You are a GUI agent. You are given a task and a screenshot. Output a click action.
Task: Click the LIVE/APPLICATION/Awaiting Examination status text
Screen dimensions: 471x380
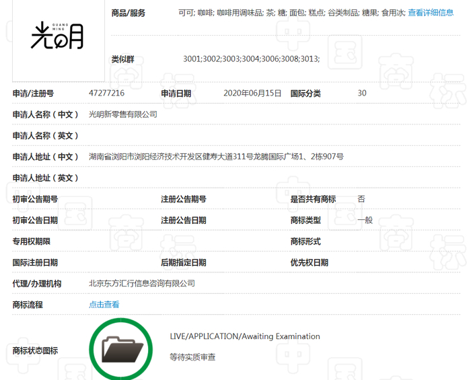click(x=245, y=336)
